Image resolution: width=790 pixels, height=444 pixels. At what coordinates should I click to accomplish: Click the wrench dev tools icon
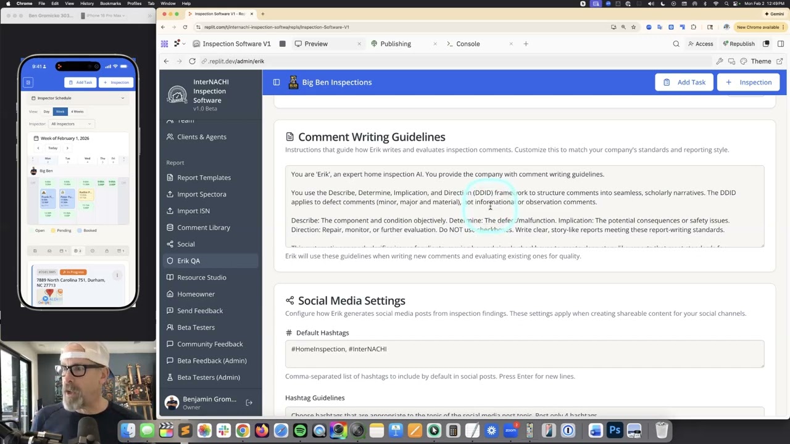[x=720, y=61]
